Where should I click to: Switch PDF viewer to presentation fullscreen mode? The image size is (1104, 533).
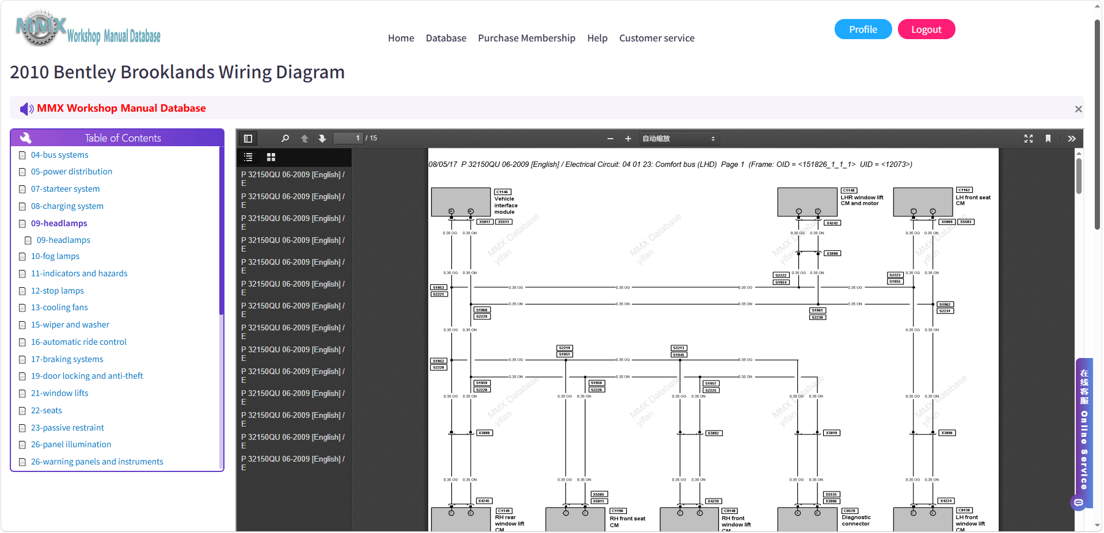point(1029,138)
